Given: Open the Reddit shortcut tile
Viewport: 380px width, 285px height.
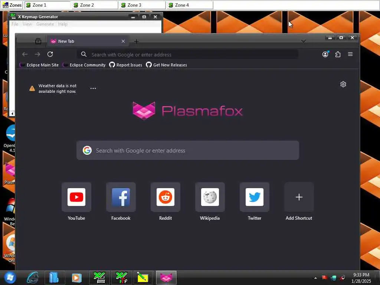Looking at the screenshot, I should 166,197.
